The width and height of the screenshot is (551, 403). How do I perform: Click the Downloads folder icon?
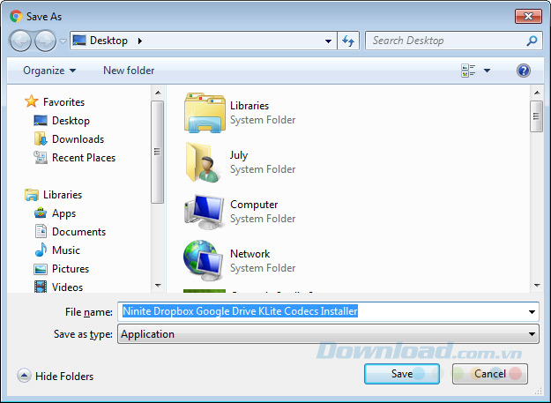tap(41, 138)
